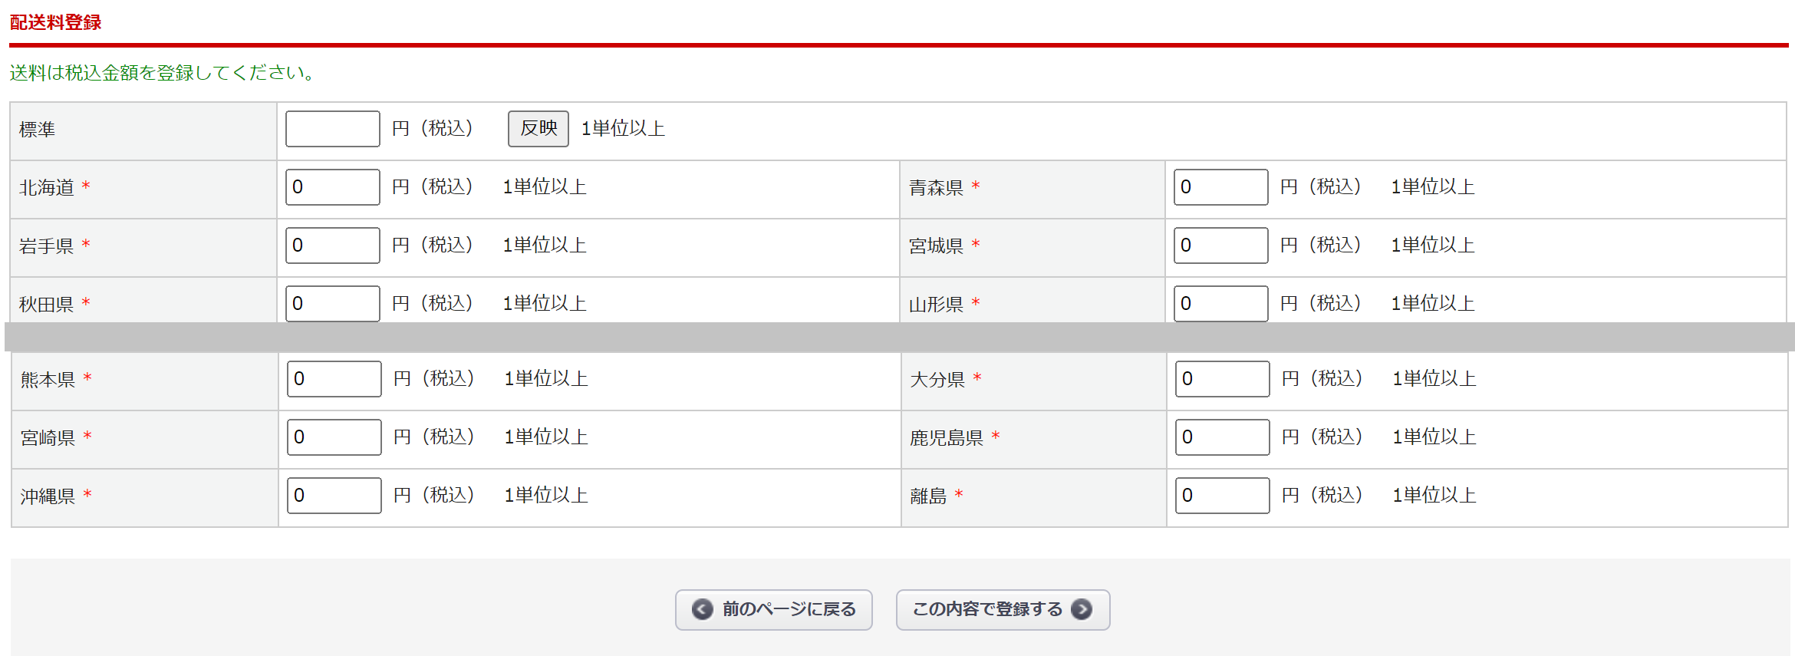Viewport: 1795px width, 656px height.
Task: Select the 青森県 fee input field
Action: pos(1220,186)
